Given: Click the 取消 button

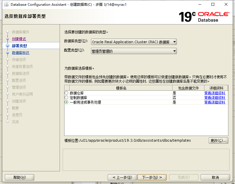Looking at the screenshot, I should (x=215, y=177).
